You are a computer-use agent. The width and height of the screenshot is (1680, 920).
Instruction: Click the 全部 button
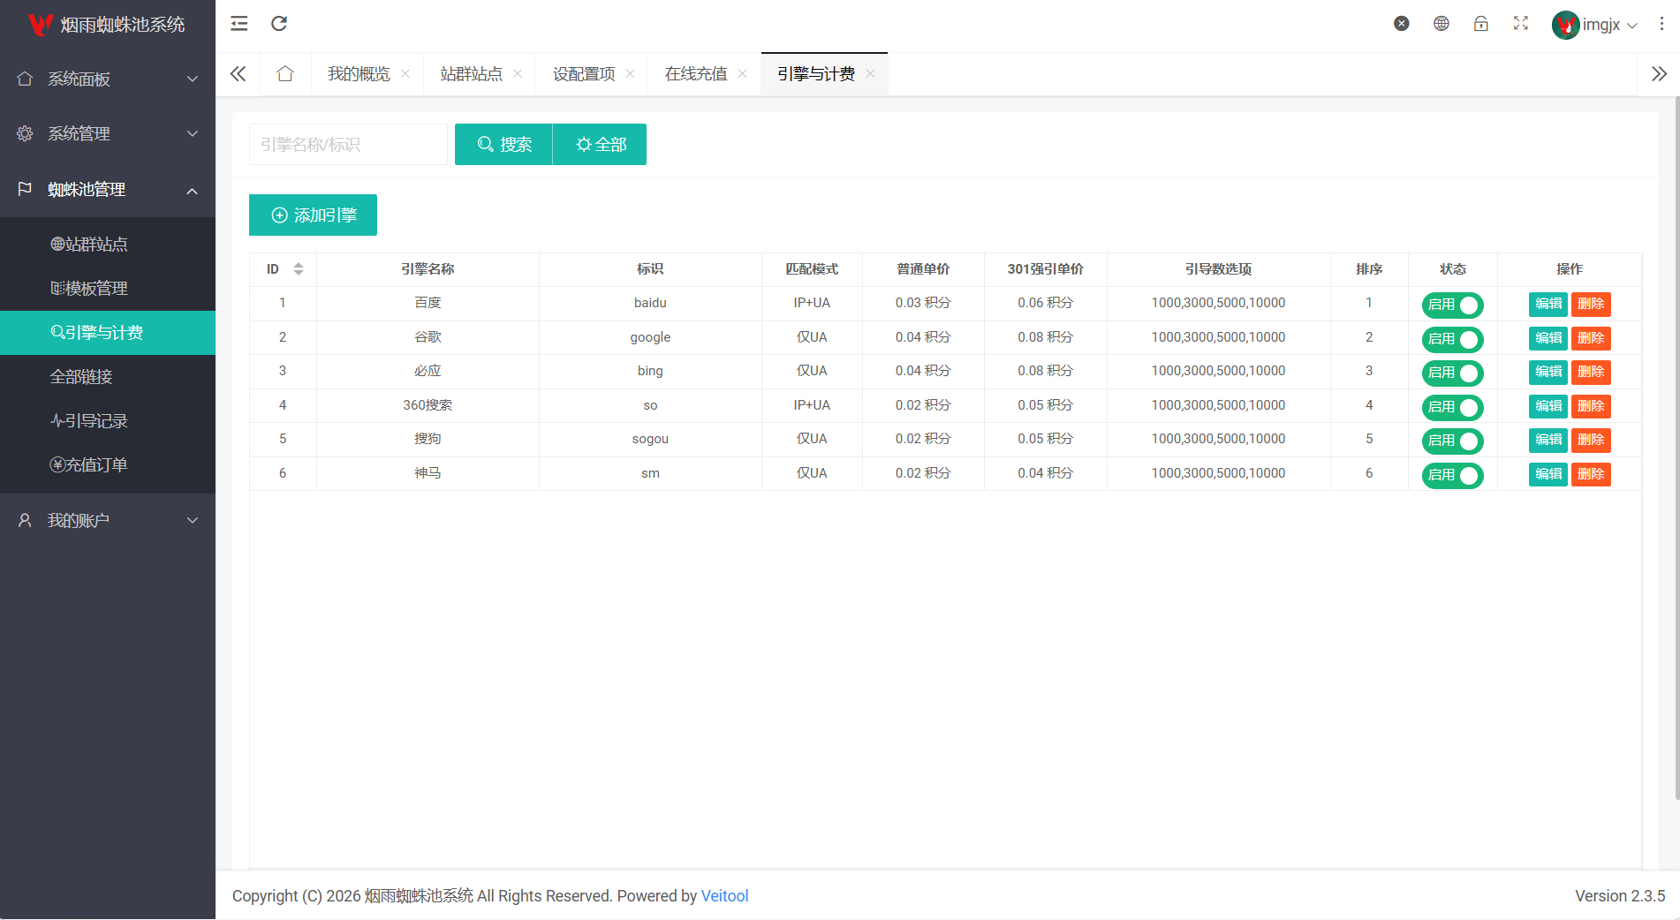pos(600,144)
